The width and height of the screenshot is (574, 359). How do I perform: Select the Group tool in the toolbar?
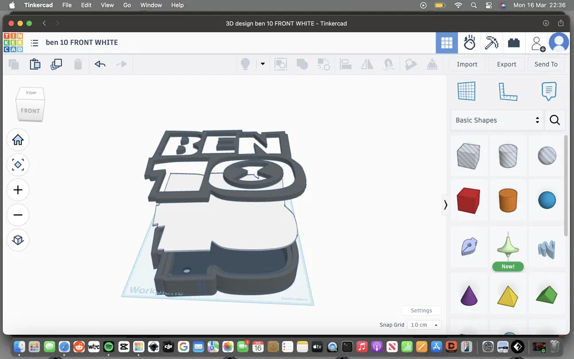301,64
